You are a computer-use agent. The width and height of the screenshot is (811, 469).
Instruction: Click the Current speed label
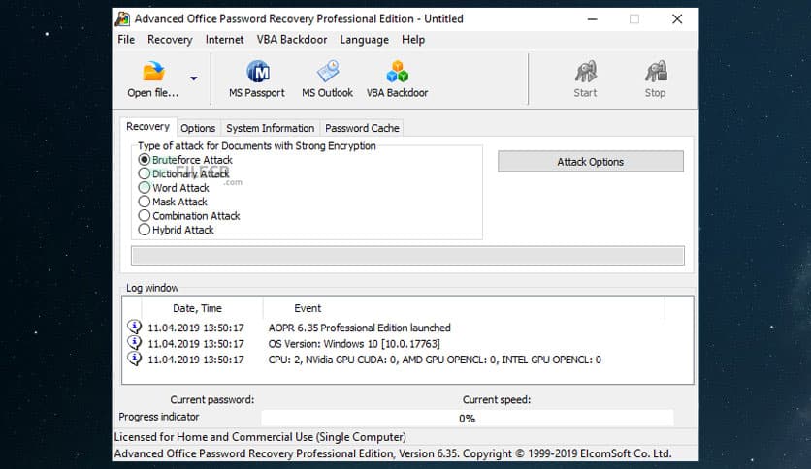tap(497, 400)
